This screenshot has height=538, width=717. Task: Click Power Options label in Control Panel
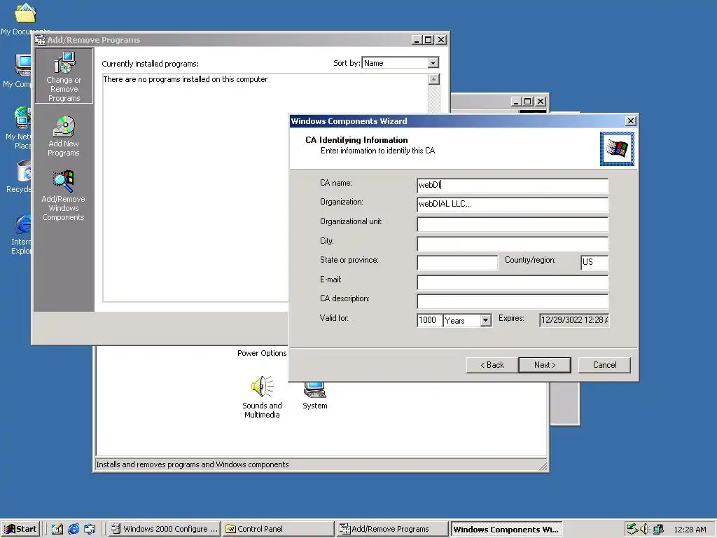(262, 353)
